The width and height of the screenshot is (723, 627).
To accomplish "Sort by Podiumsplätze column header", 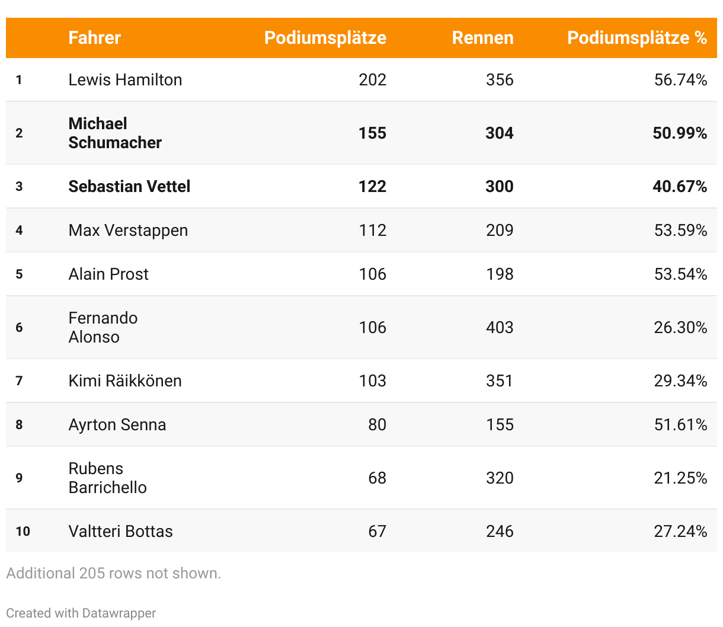I will (x=325, y=38).
